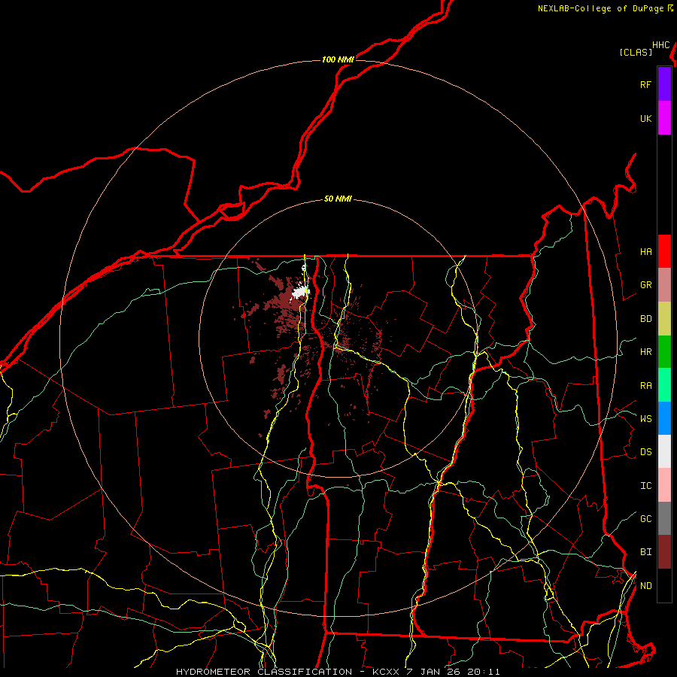Viewport: 677px width, 677px height.
Task: Click the RF legend label
Action: 645,84
